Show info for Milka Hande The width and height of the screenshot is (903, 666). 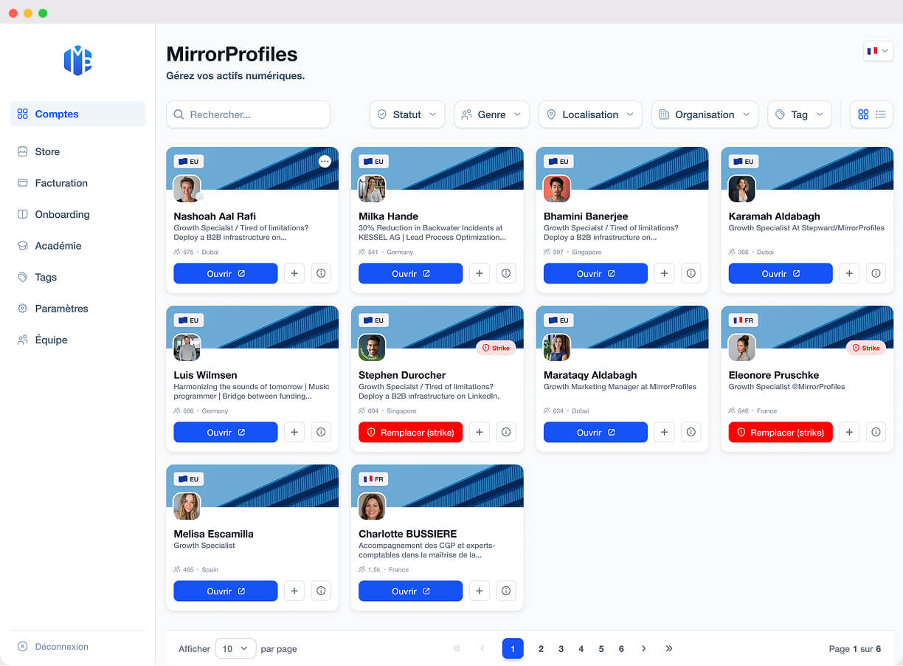tap(506, 273)
